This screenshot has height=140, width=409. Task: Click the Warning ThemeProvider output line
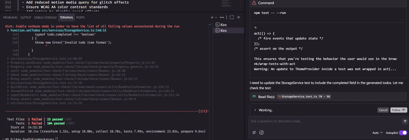coord(325,69)
